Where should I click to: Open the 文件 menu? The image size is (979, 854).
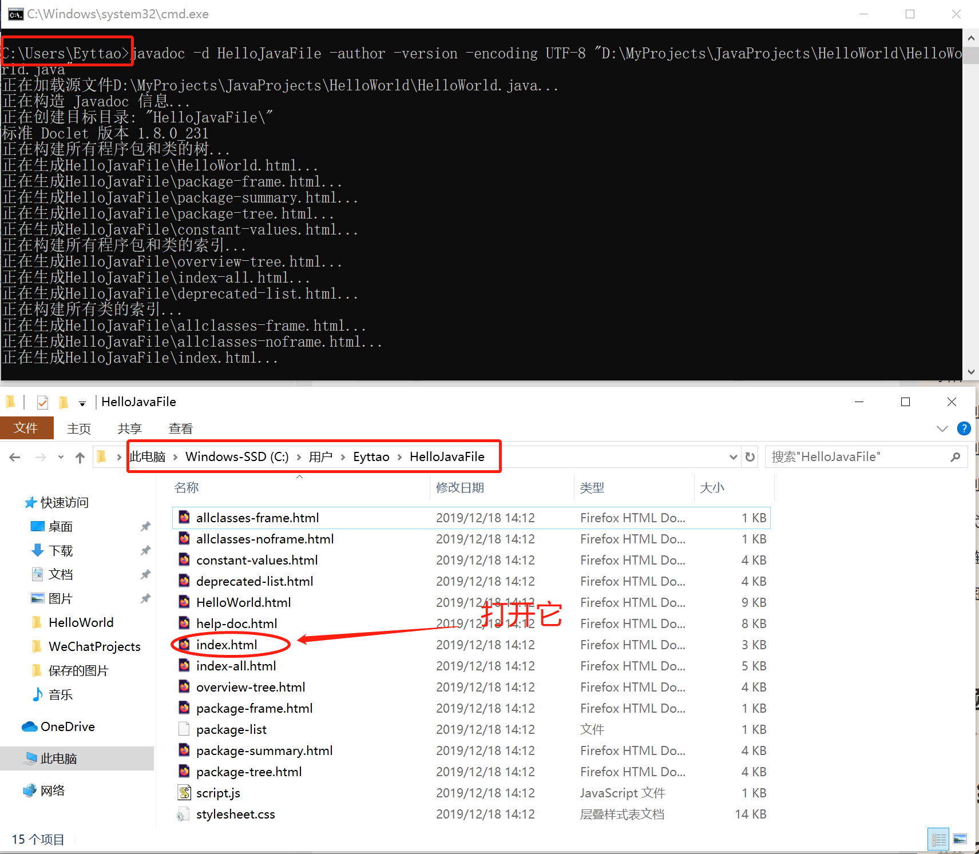26,428
